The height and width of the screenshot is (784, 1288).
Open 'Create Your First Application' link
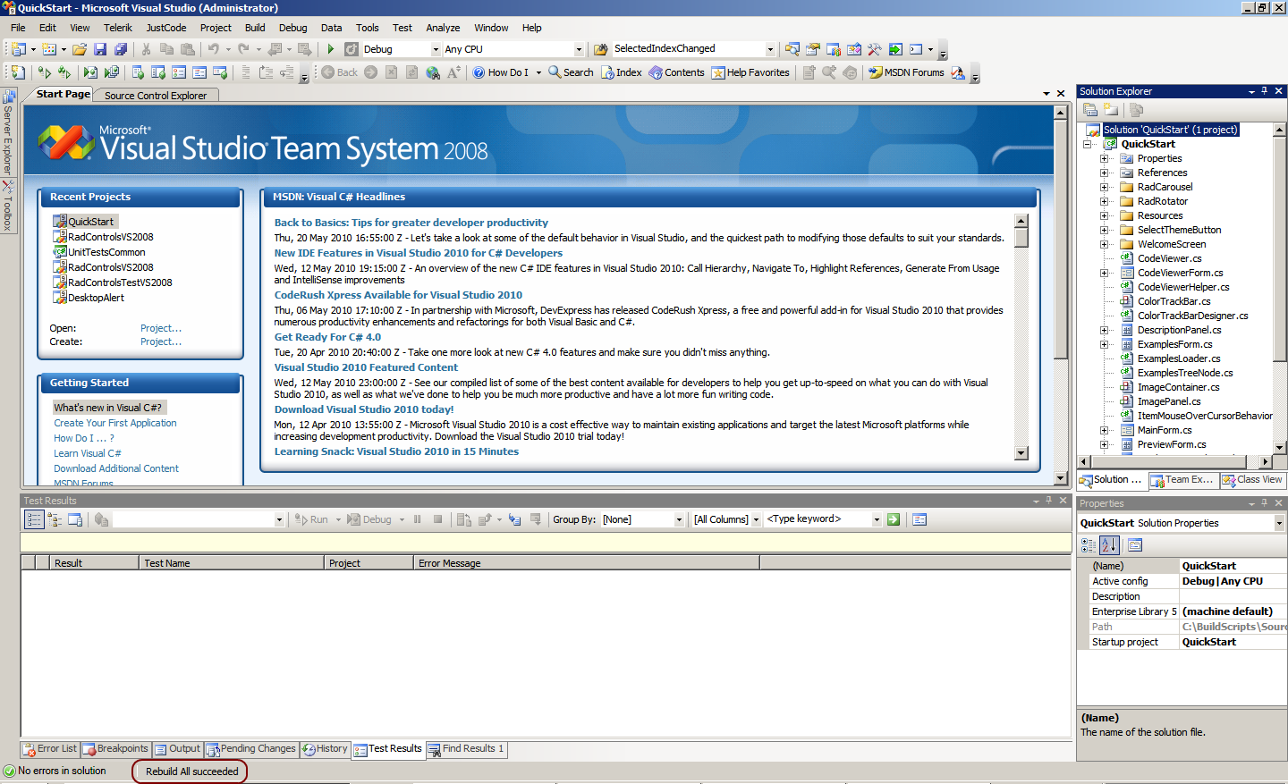coord(114,423)
